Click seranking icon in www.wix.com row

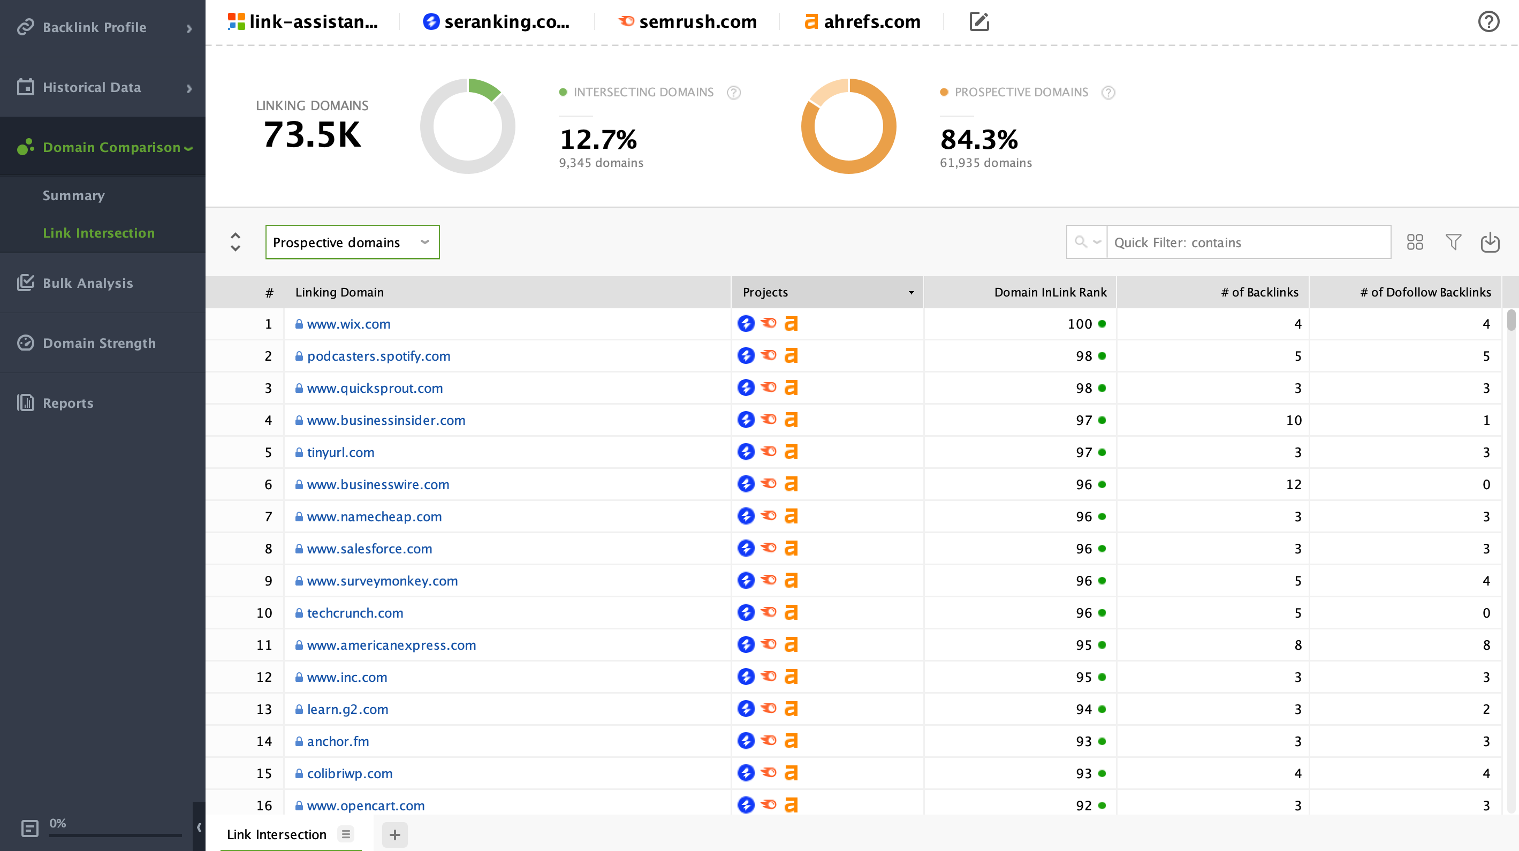click(746, 324)
